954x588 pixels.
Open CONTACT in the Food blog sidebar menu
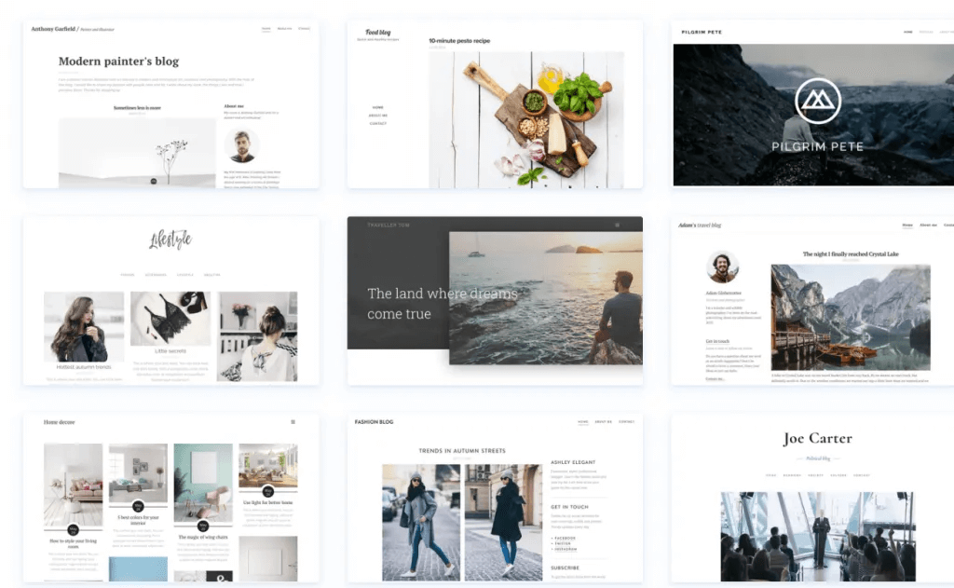[x=378, y=124]
